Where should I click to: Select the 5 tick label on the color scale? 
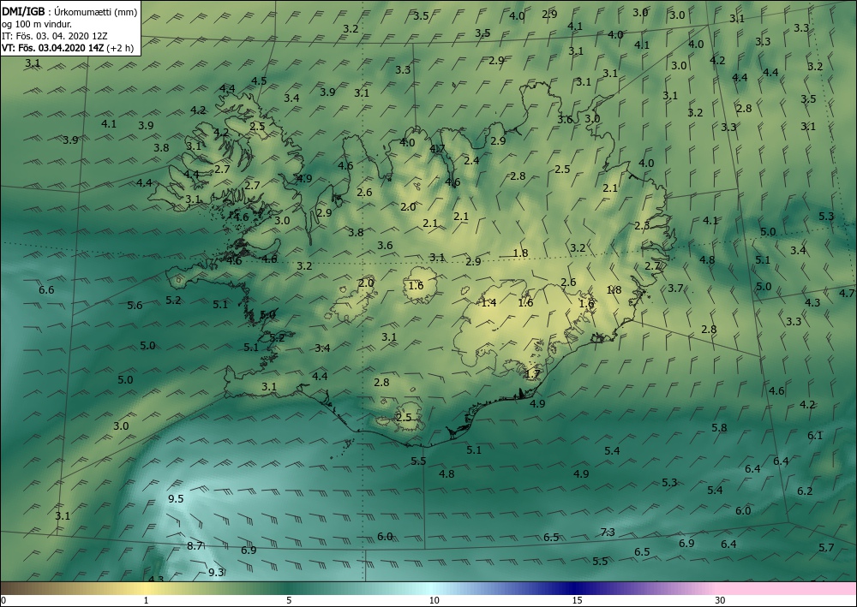tap(289, 601)
